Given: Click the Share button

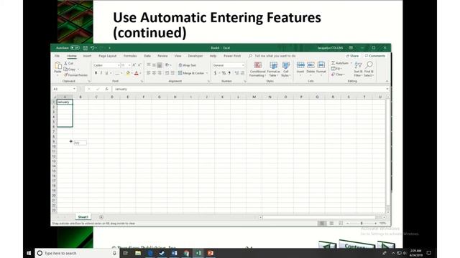Looking at the screenshot, I should pos(352,56).
